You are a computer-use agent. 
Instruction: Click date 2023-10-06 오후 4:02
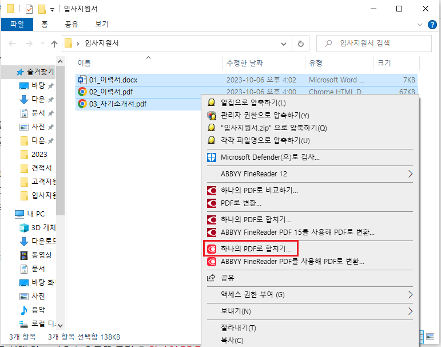click(x=261, y=80)
